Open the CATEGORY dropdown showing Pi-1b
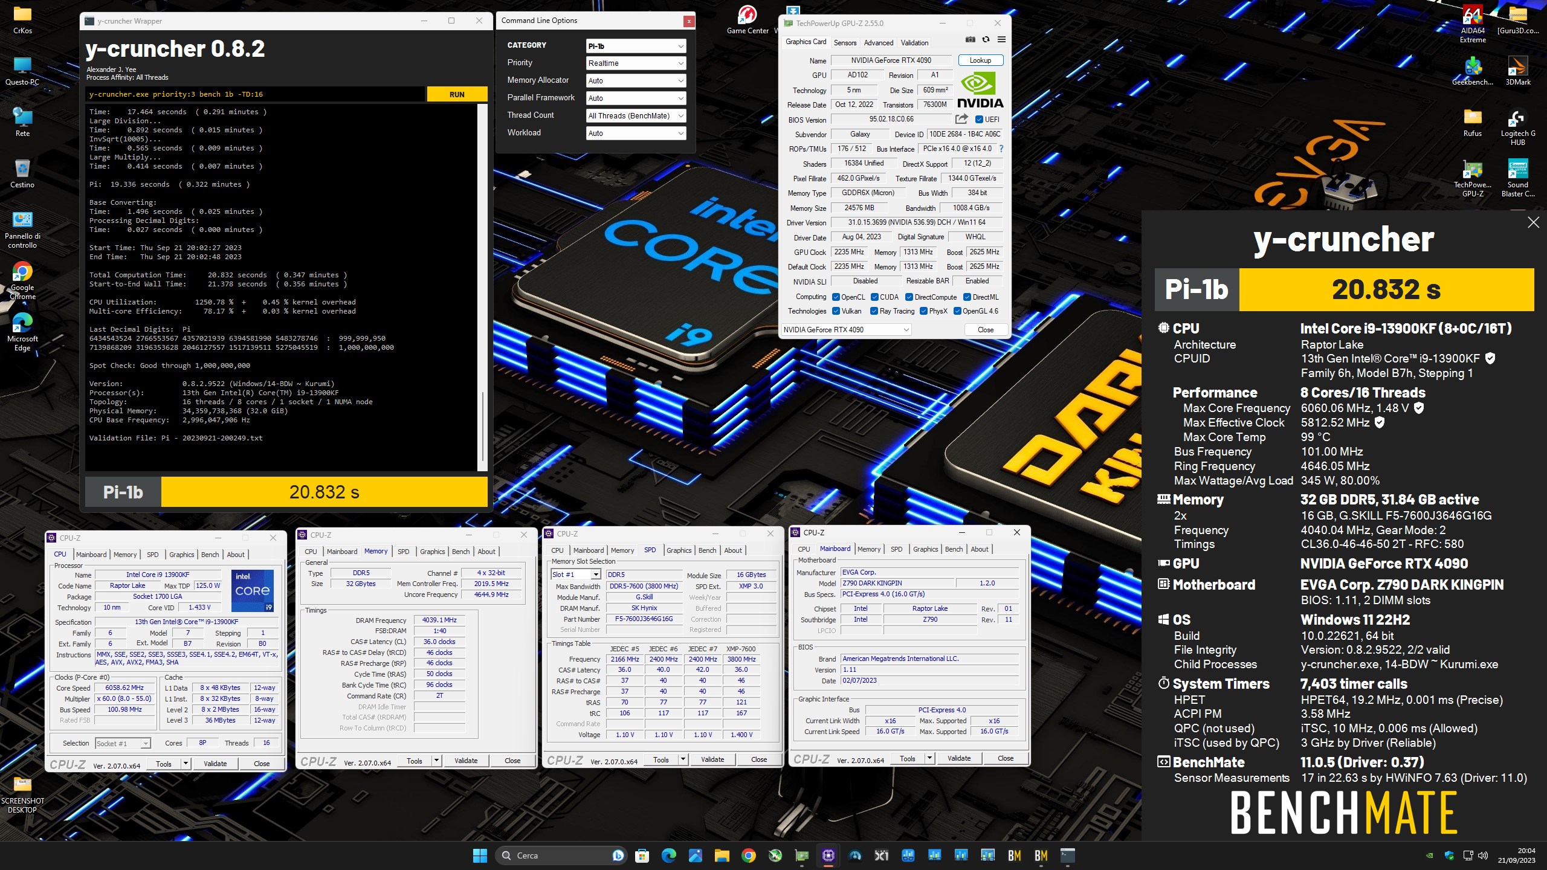 [x=636, y=46]
